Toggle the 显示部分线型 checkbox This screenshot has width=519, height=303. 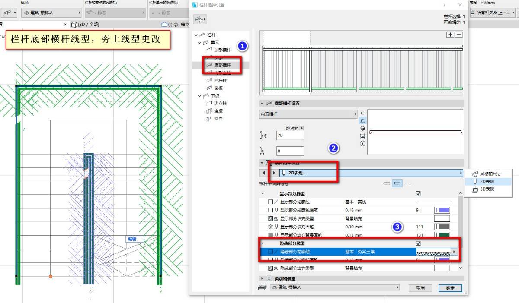tap(418, 194)
